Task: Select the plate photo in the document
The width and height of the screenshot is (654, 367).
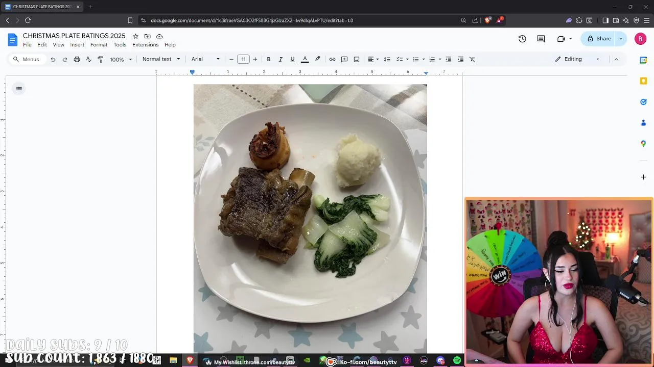Action: [310, 218]
